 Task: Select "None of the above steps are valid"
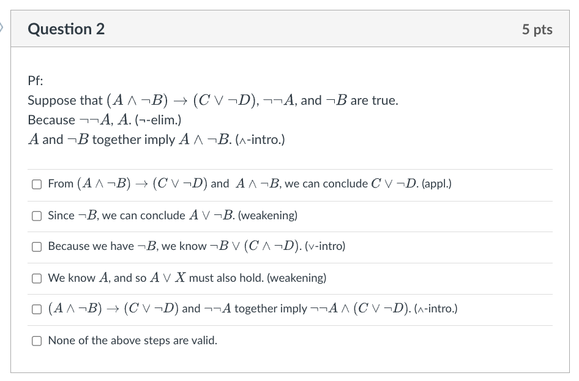click(x=37, y=341)
